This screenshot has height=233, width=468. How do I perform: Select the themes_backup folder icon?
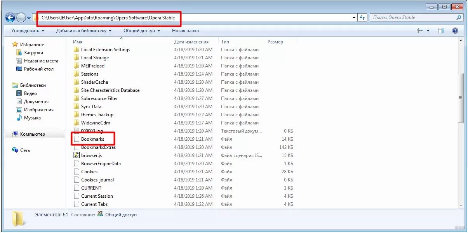coord(76,115)
